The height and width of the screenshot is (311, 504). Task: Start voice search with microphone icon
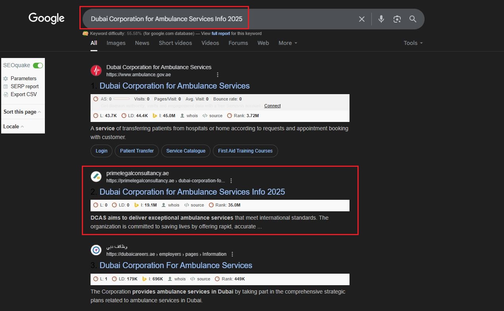(x=381, y=19)
